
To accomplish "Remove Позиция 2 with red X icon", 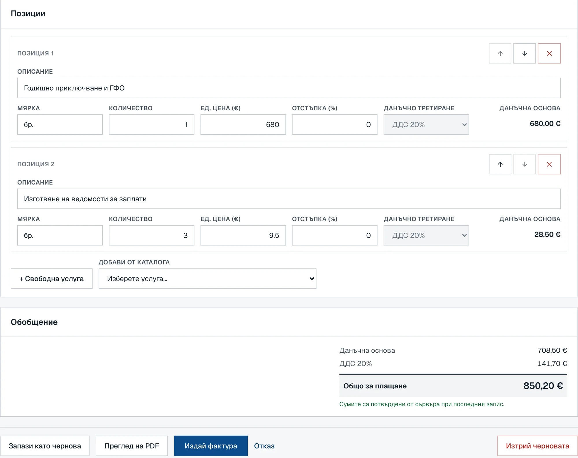I will coord(549,164).
